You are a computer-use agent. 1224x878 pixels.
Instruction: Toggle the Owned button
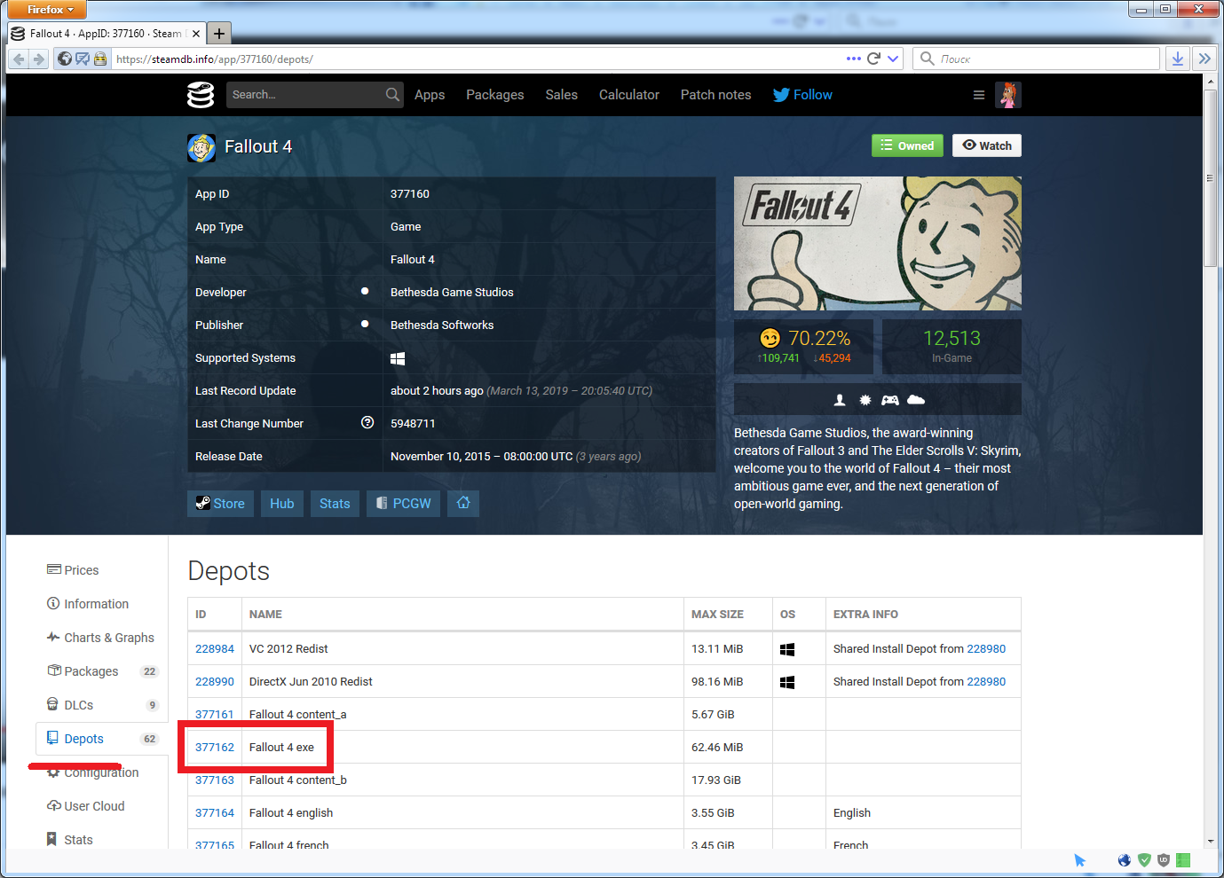pos(907,145)
